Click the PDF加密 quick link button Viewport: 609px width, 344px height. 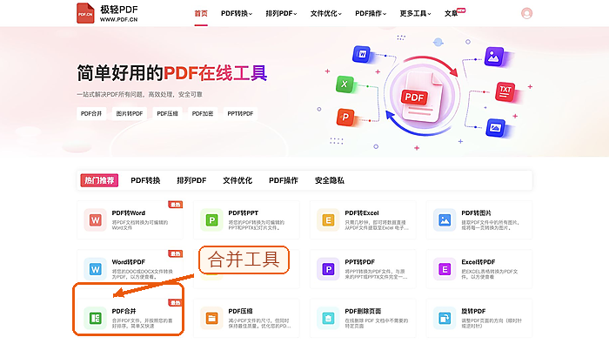coord(203,113)
